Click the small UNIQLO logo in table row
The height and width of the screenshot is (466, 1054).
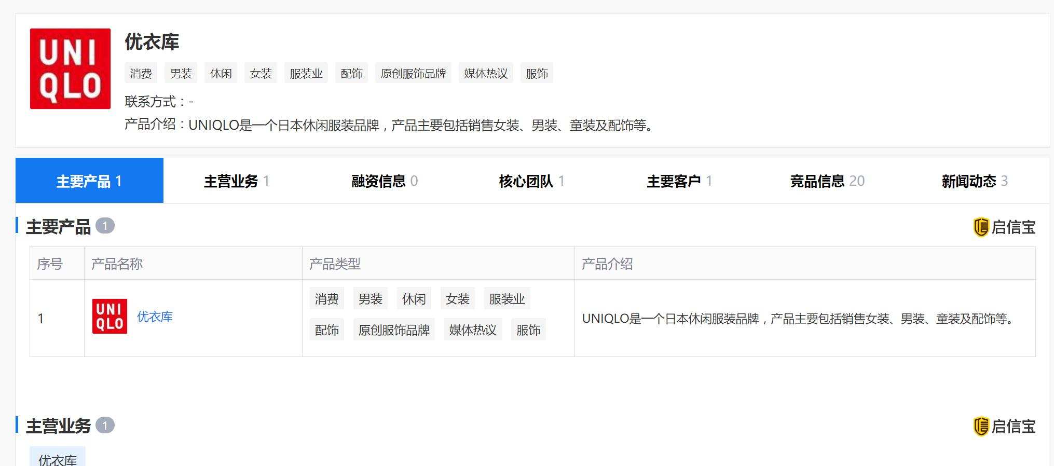click(109, 316)
